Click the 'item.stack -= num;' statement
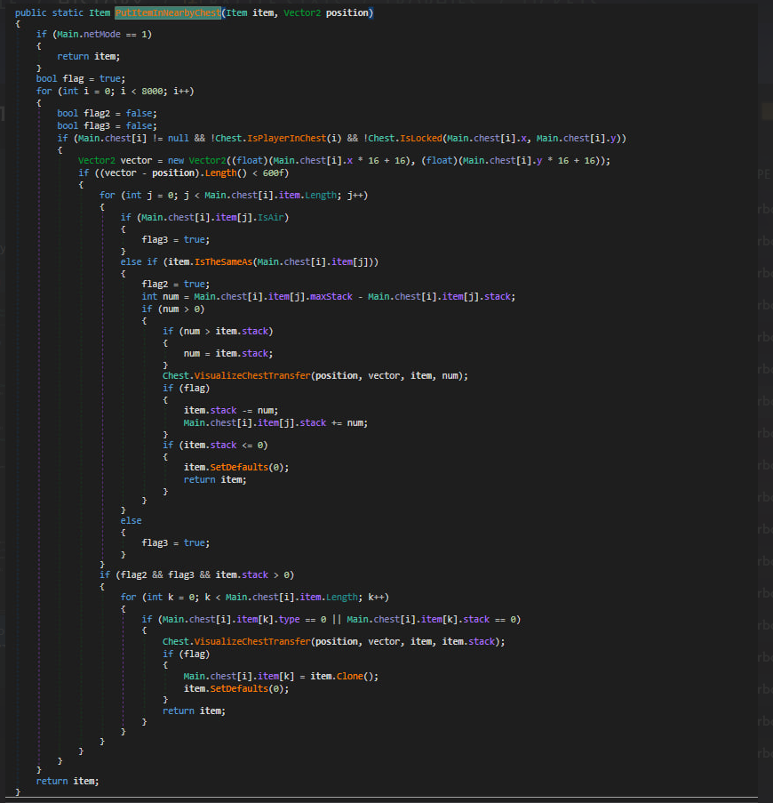The width and height of the screenshot is (773, 803). (231, 411)
